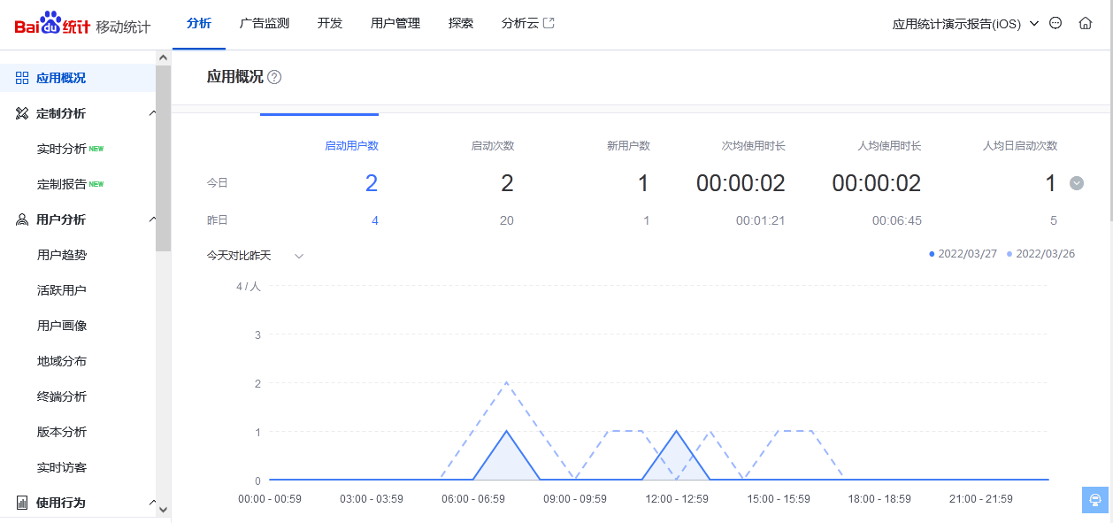Click the 定制分析 tools icon
This screenshot has width=1113, height=523.
pos(22,113)
